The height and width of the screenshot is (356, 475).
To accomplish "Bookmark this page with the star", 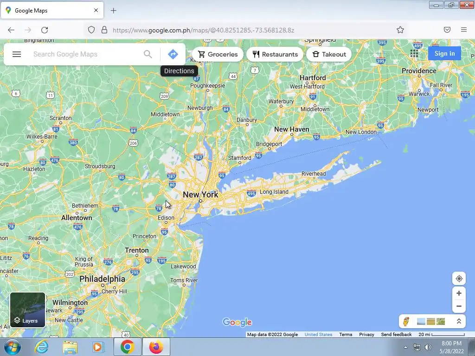I will click(400, 30).
